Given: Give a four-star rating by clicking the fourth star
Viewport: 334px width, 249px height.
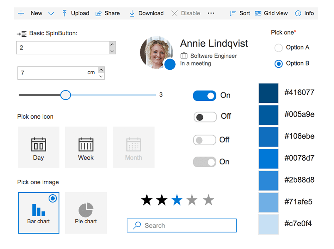Looking at the screenshot, I should [x=192, y=200].
